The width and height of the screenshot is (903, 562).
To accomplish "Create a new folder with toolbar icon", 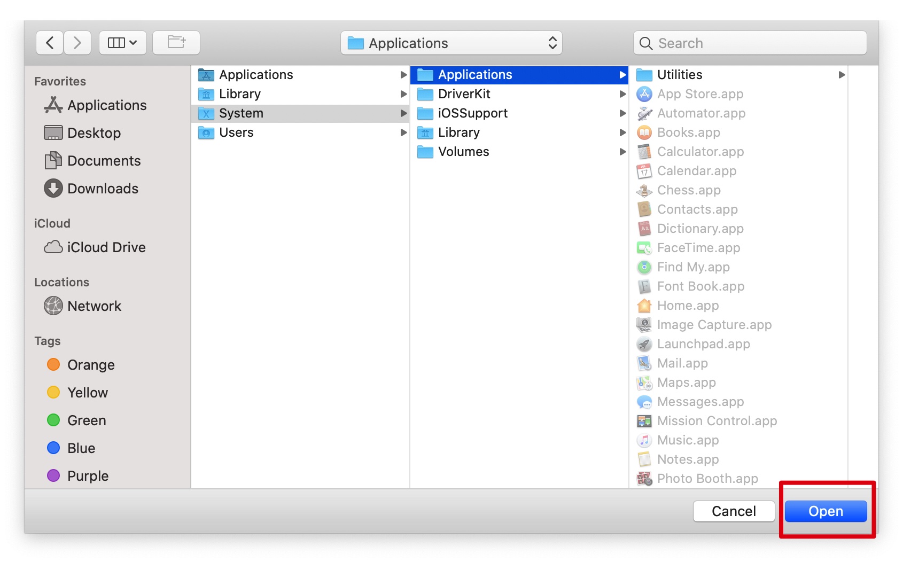I will pyautogui.click(x=176, y=43).
